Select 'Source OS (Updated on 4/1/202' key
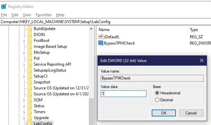This screenshot has height=125, width=211. (61, 94)
